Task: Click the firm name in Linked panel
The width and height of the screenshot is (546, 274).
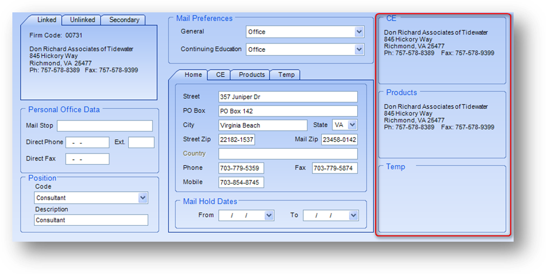Action: (81, 49)
